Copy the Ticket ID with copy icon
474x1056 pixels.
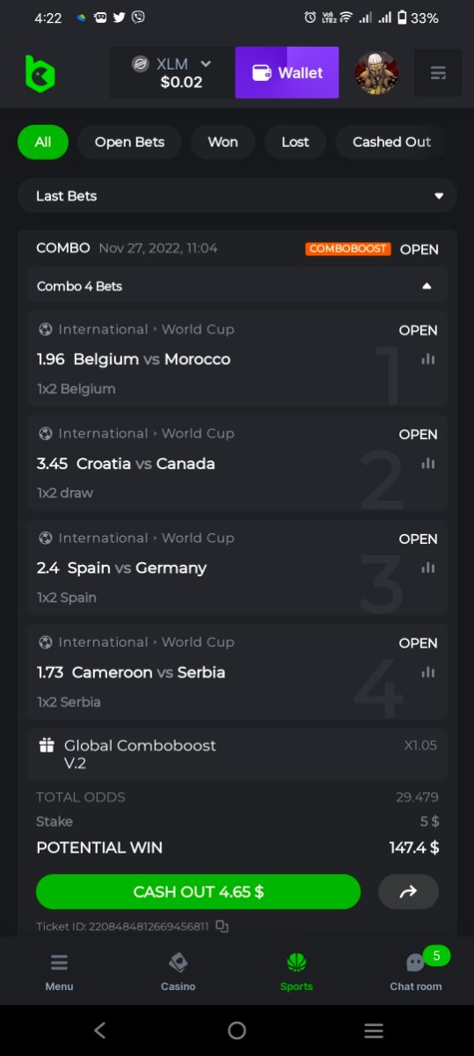(x=222, y=926)
